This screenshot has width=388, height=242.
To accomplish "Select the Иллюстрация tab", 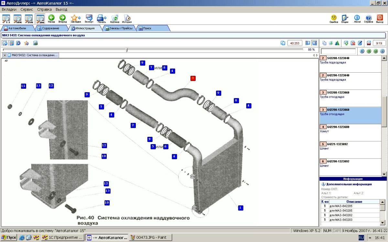I will 85,28.
